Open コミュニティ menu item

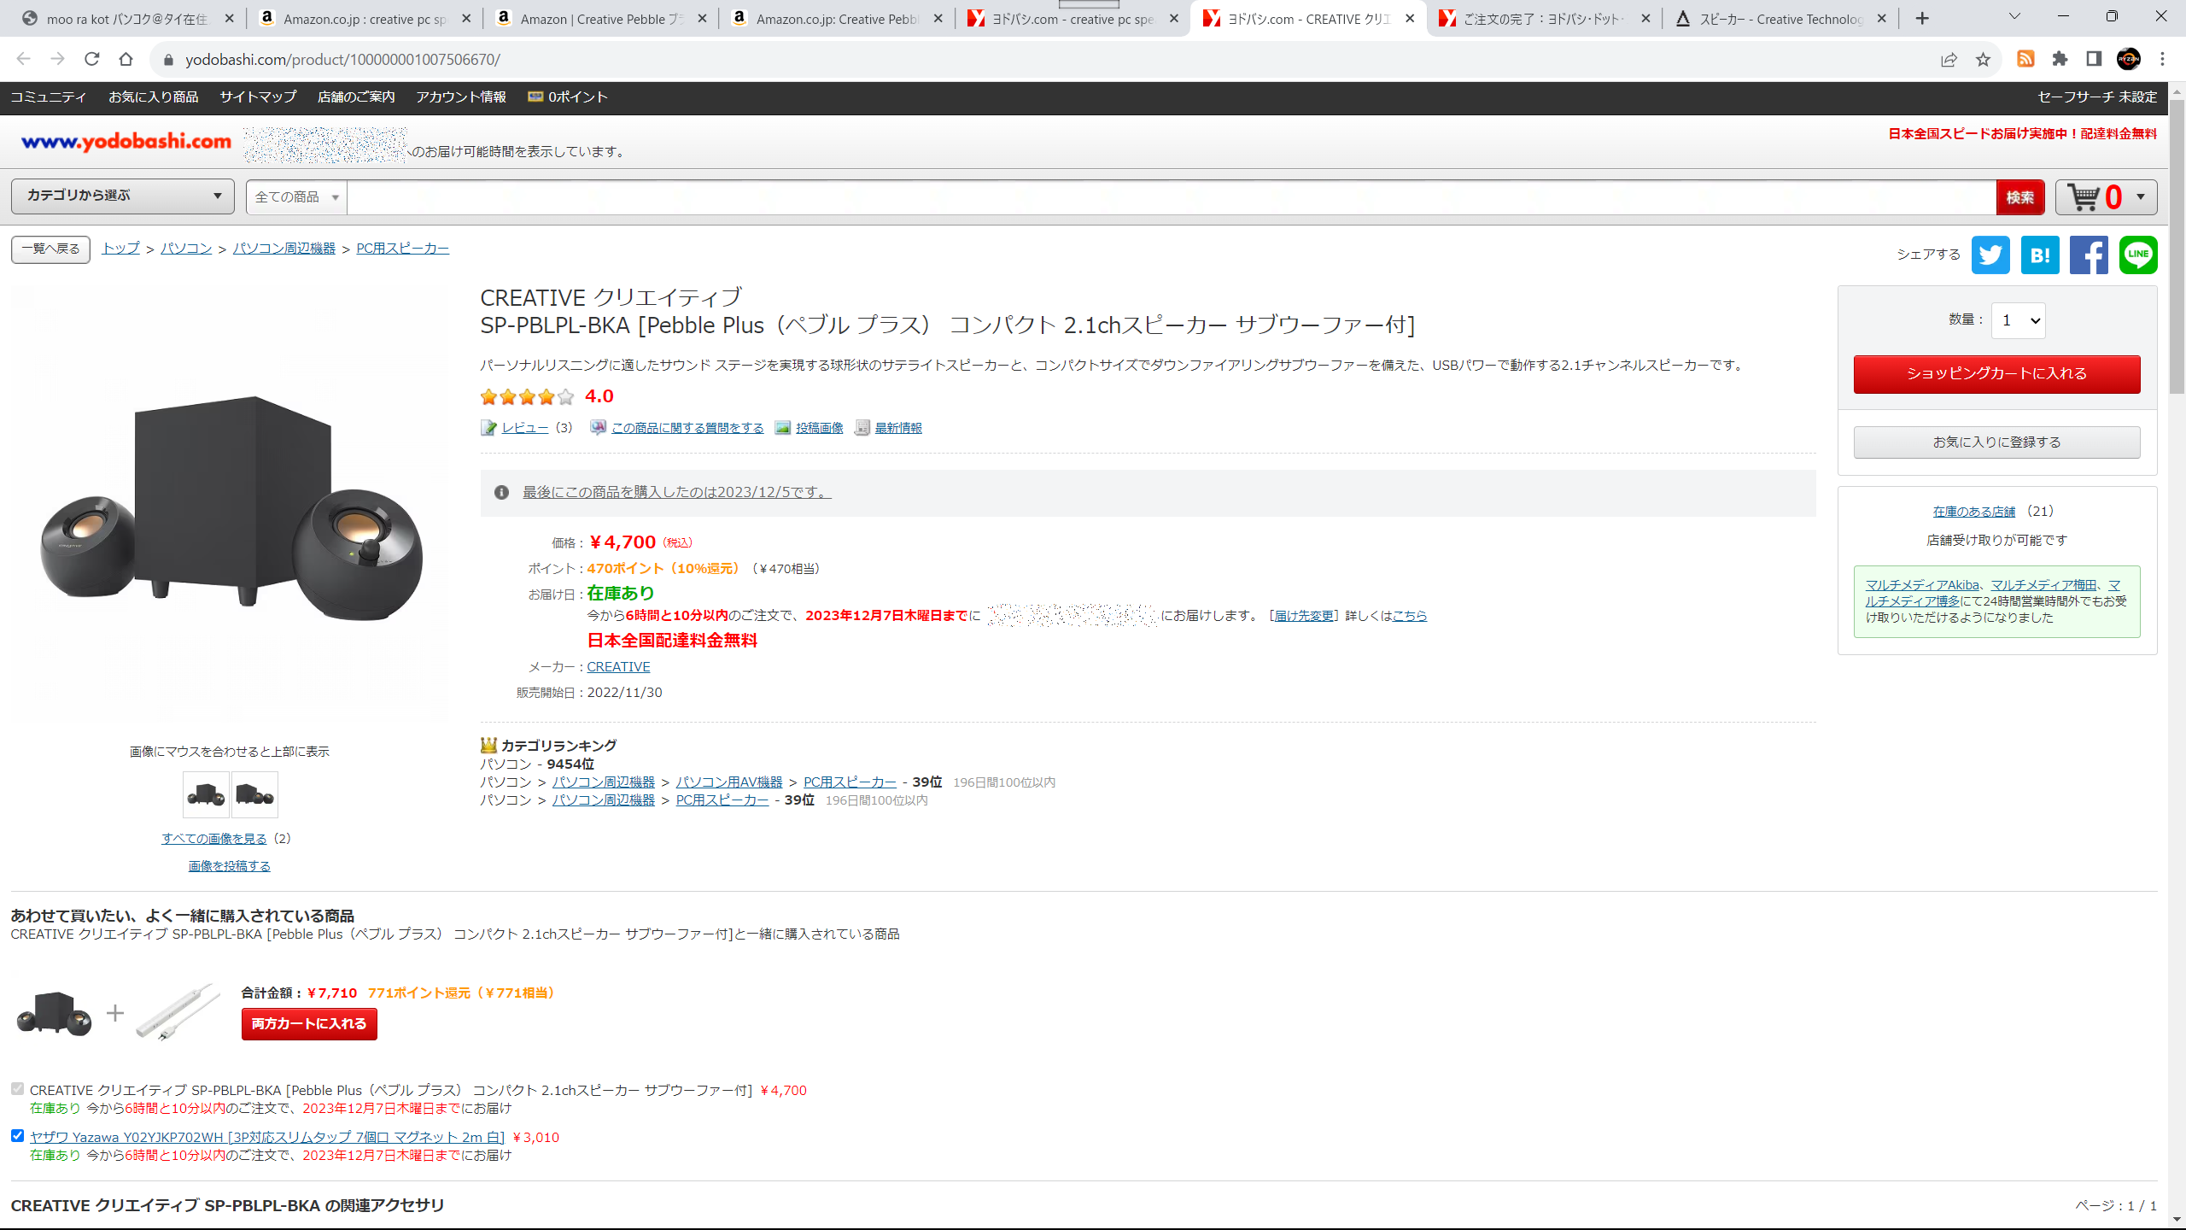49,97
